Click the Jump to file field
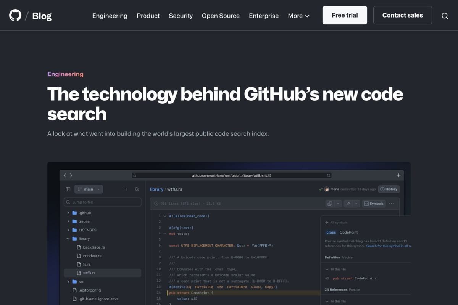 pos(102,202)
